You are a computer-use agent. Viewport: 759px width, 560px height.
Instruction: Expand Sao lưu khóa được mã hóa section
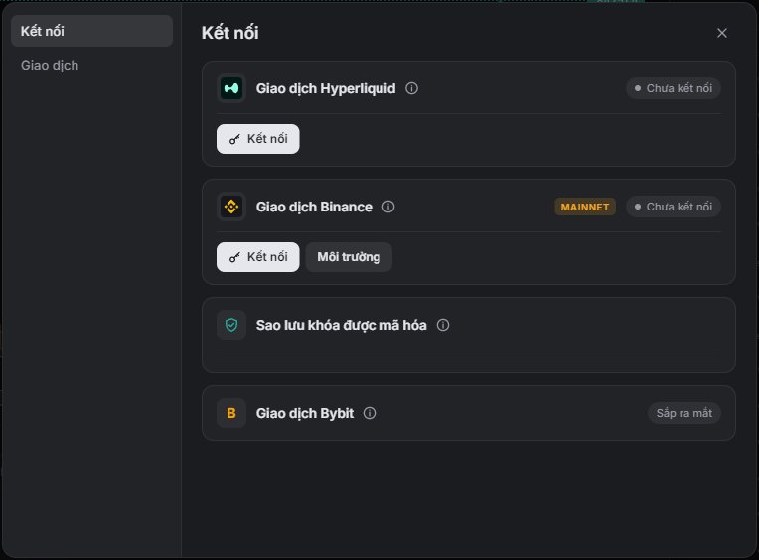[x=469, y=325]
